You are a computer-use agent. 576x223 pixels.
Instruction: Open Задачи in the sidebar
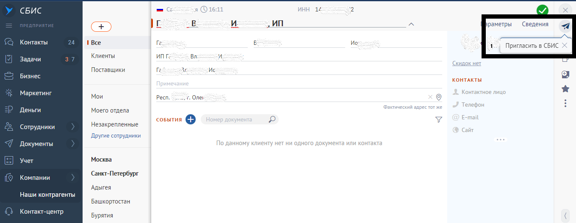pyautogui.click(x=30, y=59)
